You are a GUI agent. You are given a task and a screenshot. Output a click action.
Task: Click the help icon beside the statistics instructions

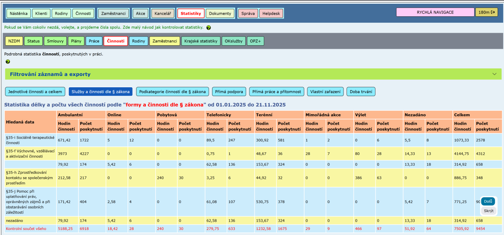209,28
